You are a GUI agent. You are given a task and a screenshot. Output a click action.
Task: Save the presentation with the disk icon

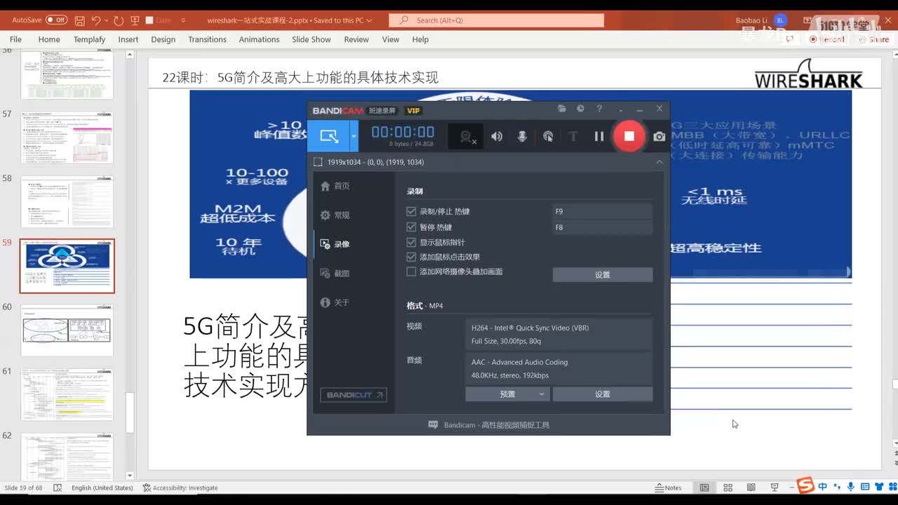click(x=80, y=20)
